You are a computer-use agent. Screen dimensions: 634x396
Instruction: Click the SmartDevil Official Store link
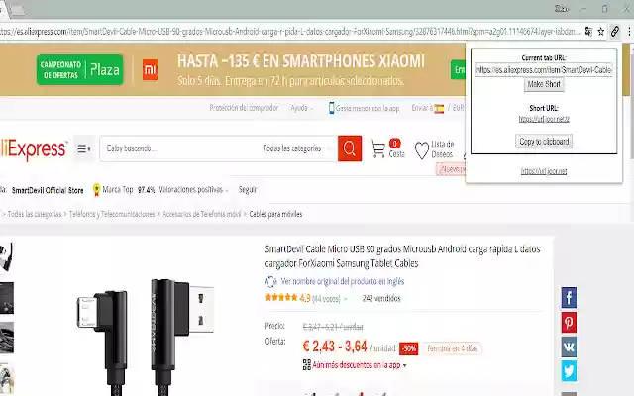coord(48,190)
